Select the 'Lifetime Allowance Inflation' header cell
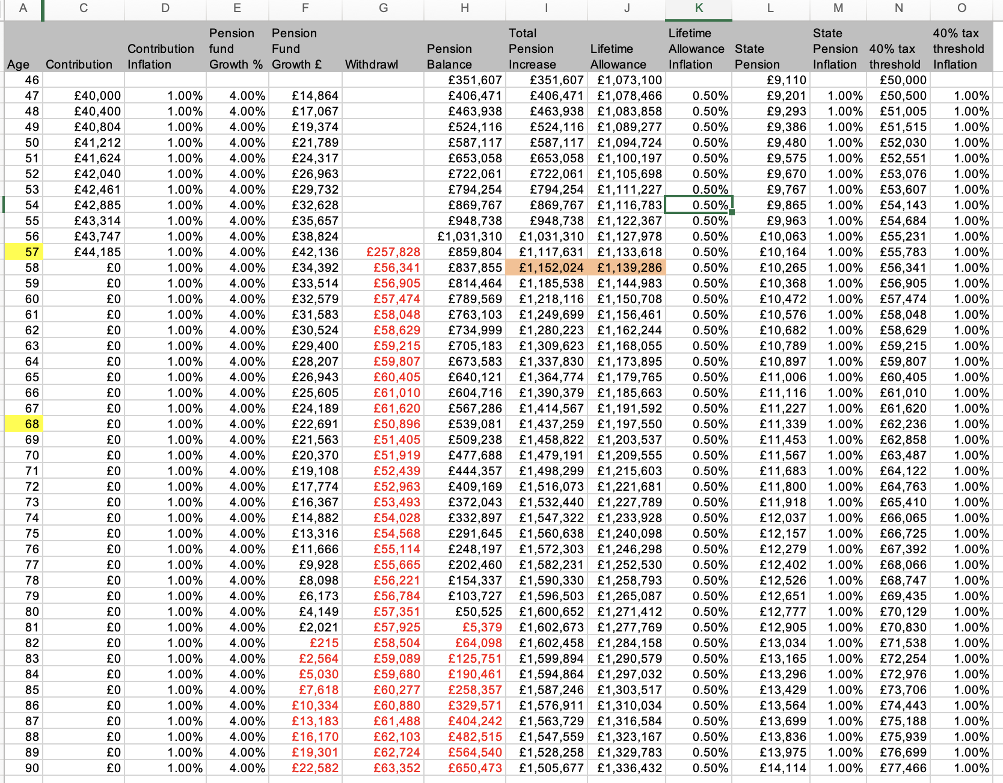Viewport: 1003px width, 783px height. [698, 49]
